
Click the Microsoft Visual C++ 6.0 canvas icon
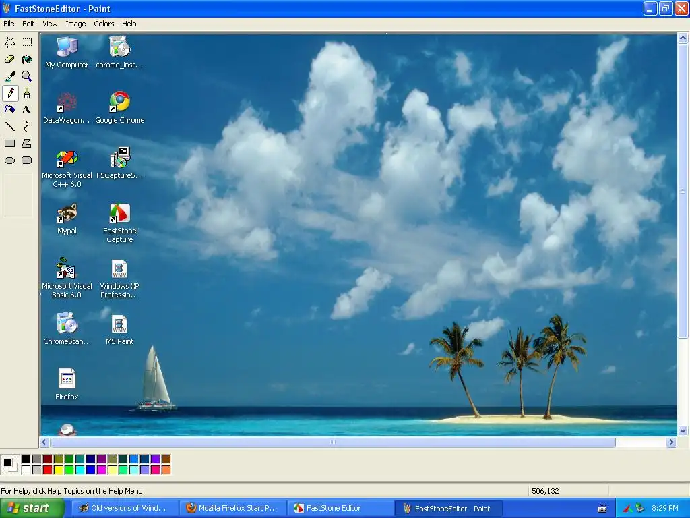click(67, 168)
